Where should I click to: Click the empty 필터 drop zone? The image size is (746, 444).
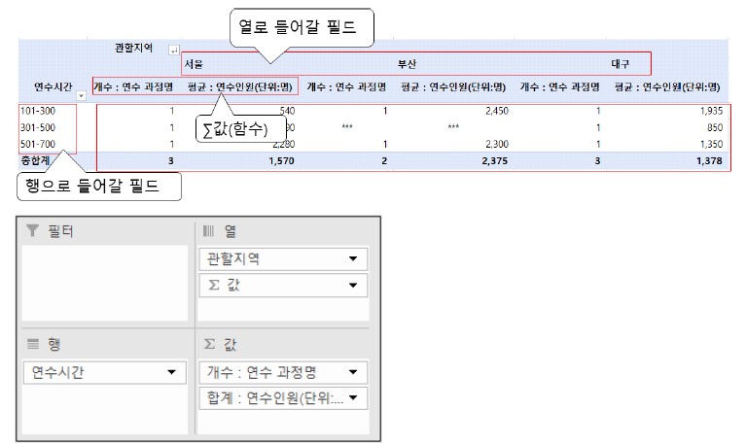click(x=105, y=282)
